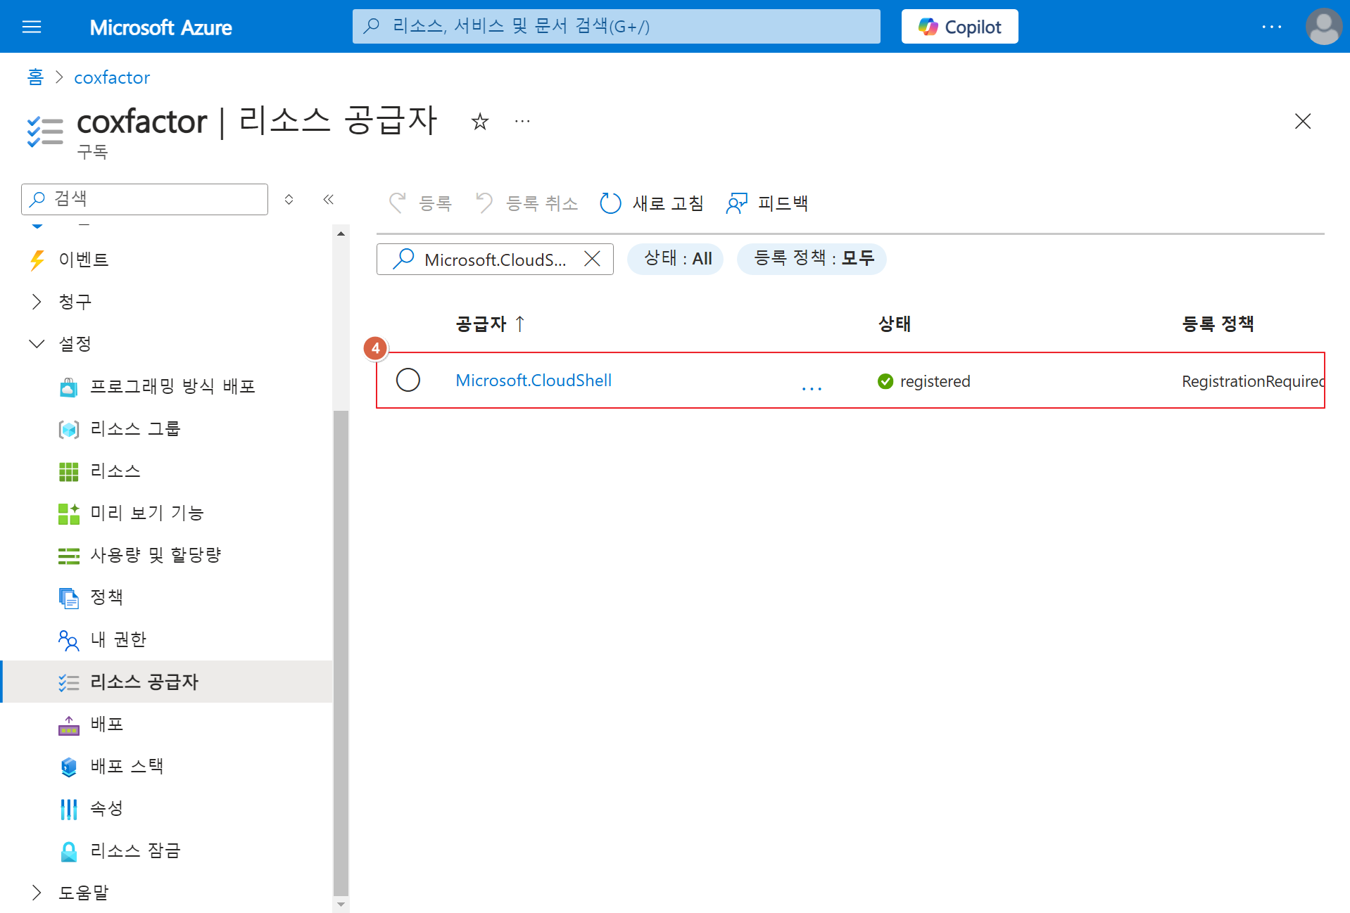Open 이벤트 in the sidebar
Screen dimensions: 1350x913
83,260
